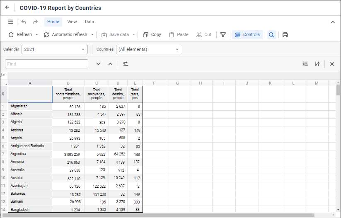Viewport: 341px width, 218px height.
Task: Go to next find match (down chevron)
Action: tap(98, 64)
